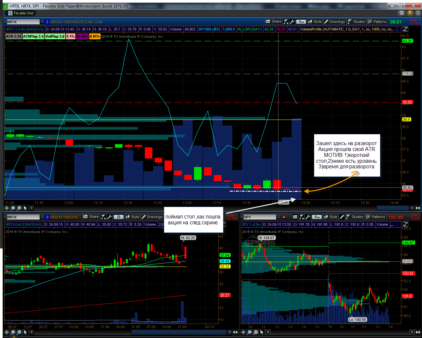The image size is (422, 338).
Task: Click the ATRPlay 2.4 label
Action: (33, 36)
